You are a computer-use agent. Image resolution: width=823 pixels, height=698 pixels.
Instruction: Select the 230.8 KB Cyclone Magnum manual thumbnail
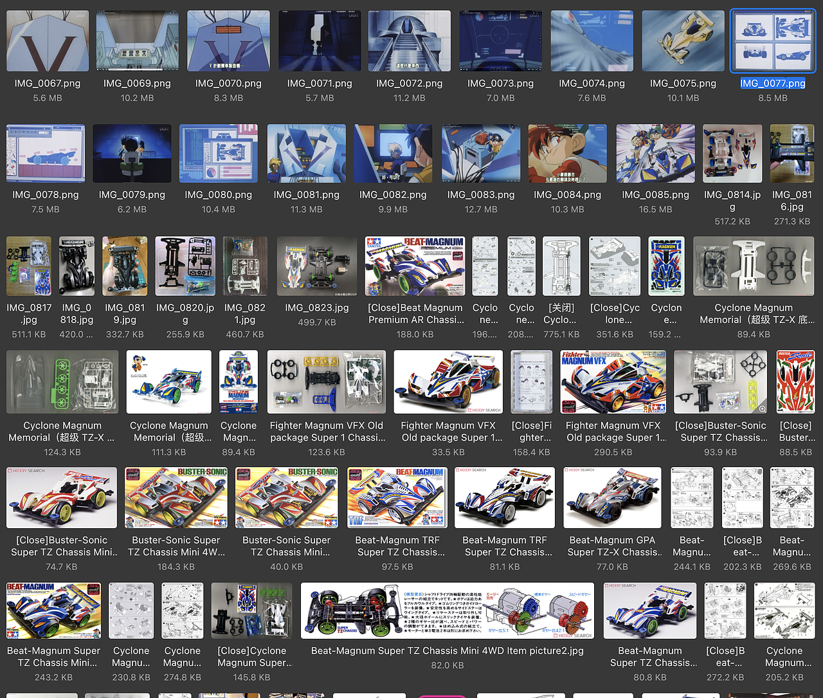pos(131,611)
